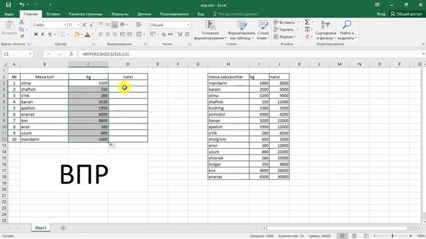
Task: Click the Decrease Font Size icon
Action: coord(92,25)
